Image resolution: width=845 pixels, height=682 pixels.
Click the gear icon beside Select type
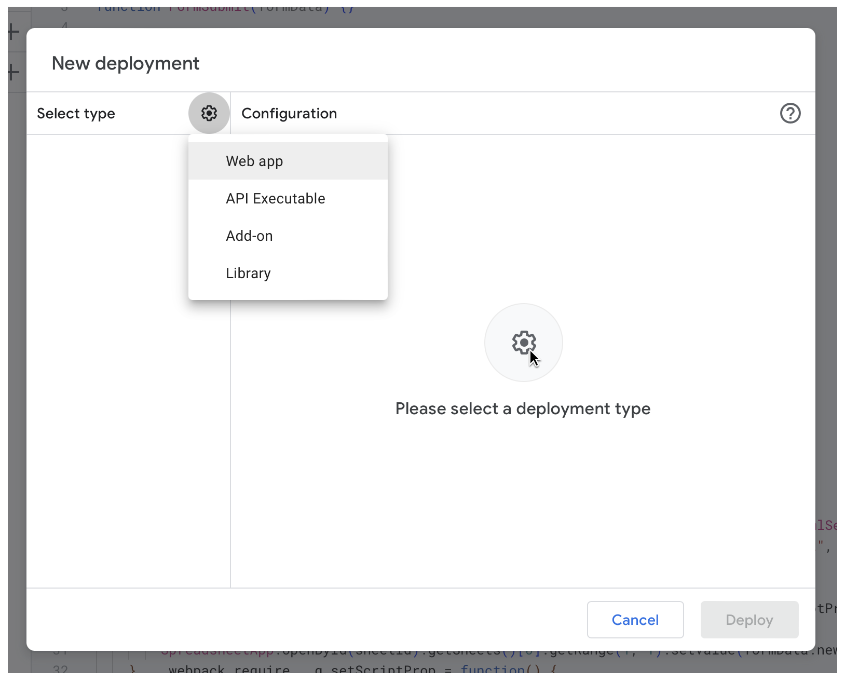tap(209, 113)
